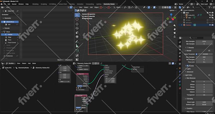
Task: Toggle visibility eye of Camera
Action: pyautogui.click(x=210, y=25)
